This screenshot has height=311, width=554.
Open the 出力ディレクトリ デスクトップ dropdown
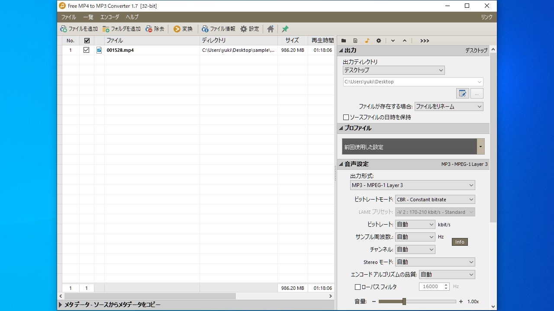coord(393,70)
